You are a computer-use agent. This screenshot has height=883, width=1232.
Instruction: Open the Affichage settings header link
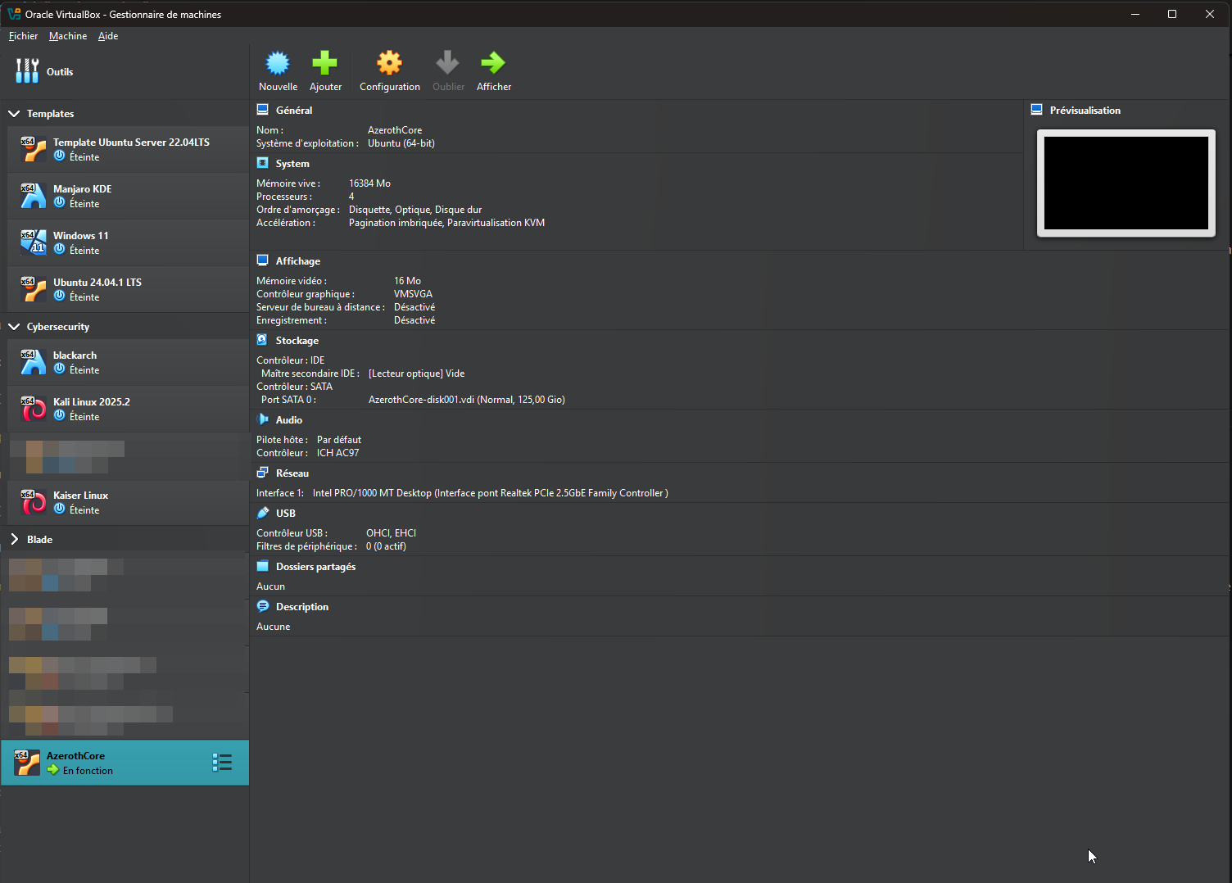[x=298, y=261]
